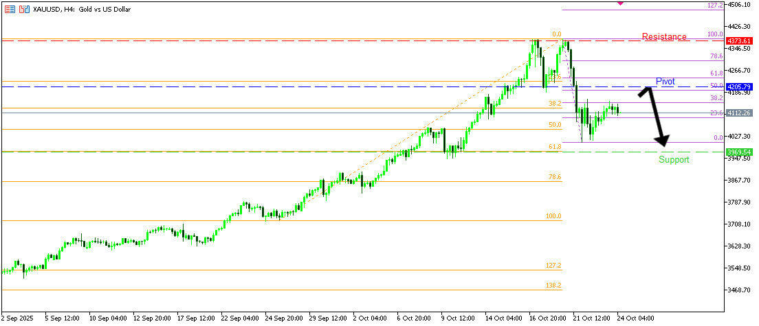Viewport: 759px width, 326px height.
Task: Click the orange 78.6 Fibonacci level label
Action: pos(554,176)
